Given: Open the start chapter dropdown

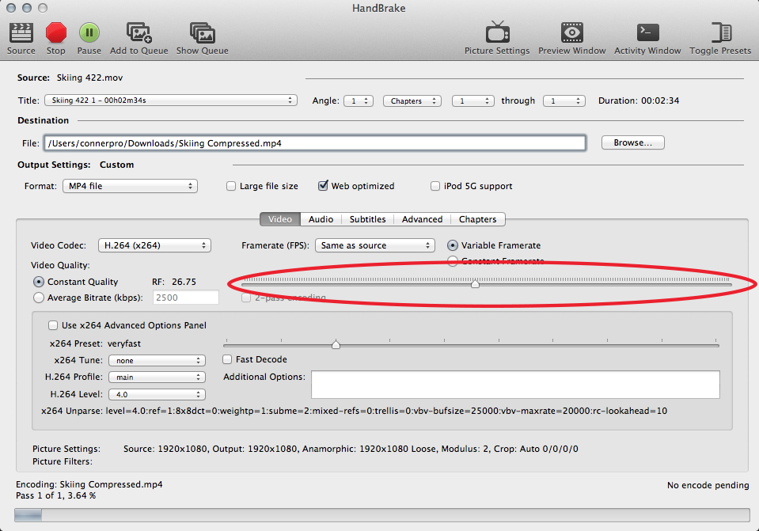Looking at the screenshot, I should point(473,101).
